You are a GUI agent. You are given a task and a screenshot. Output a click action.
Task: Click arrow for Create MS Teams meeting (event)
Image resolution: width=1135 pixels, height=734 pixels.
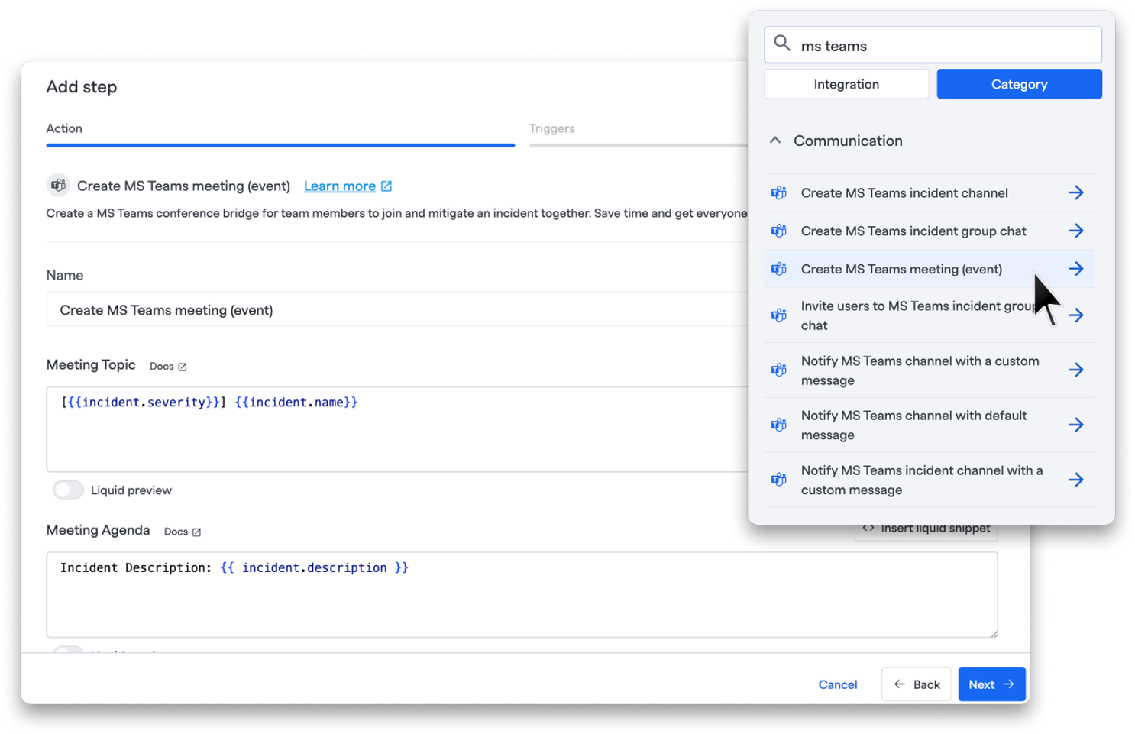pyautogui.click(x=1076, y=269)
